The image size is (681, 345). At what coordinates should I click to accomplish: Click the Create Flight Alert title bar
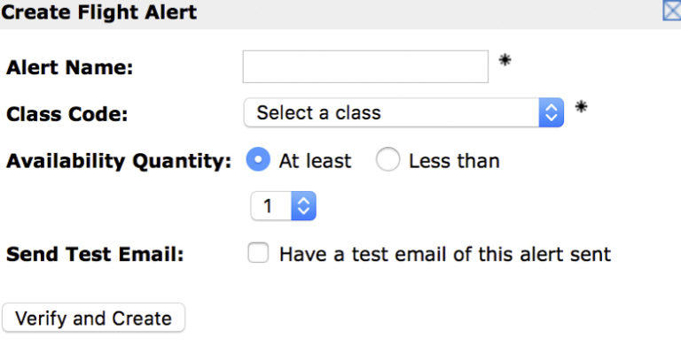[x=330, y=14]
